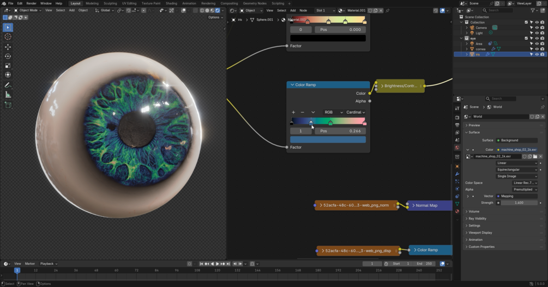Add a color stop with plus icon
The image size is (548, 287).
(293, 112)
